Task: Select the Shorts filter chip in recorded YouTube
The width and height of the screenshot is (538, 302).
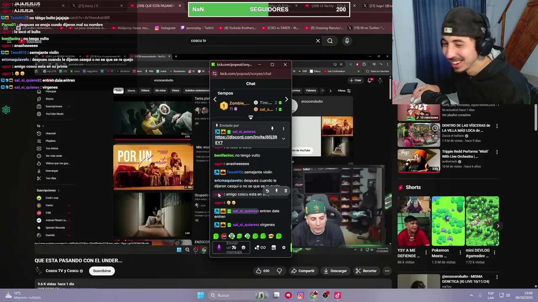Action: tap(131, 91)
